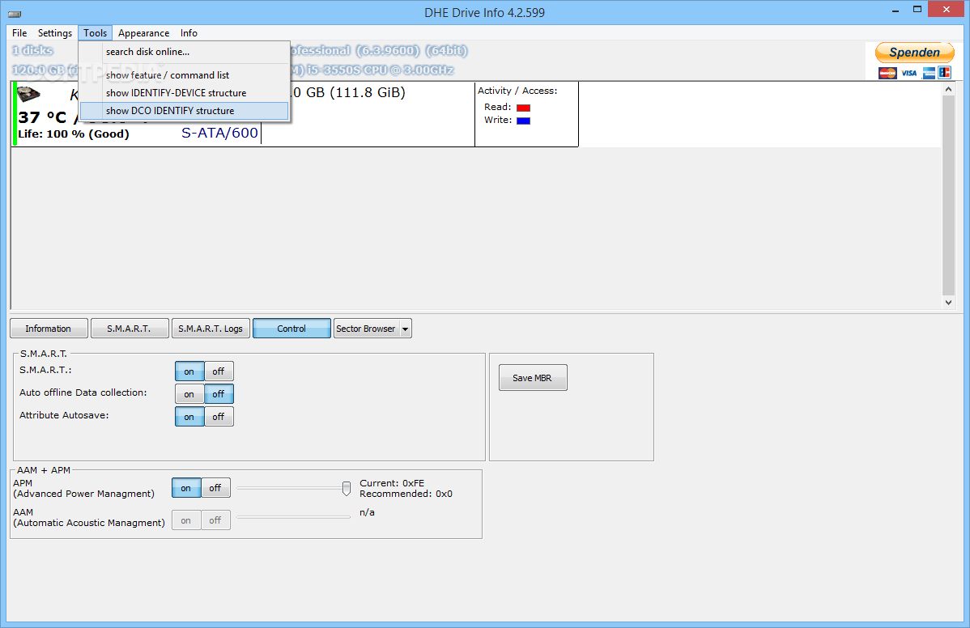970x628 pixels.
Task: Turn S.M.A.R.T. off
Action: (219, 371)
